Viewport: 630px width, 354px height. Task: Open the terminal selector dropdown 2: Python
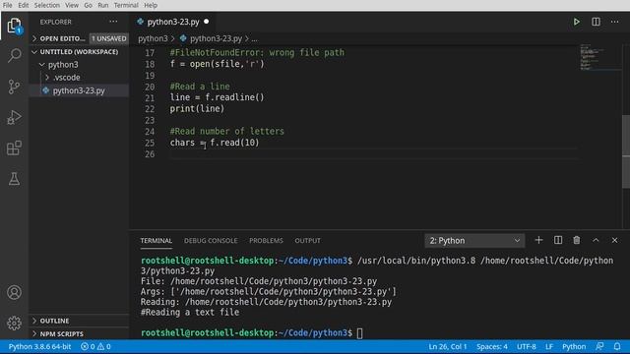tap(474, 240)
